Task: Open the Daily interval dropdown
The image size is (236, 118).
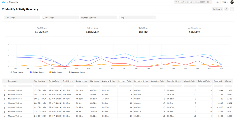Action: point(137,18)
